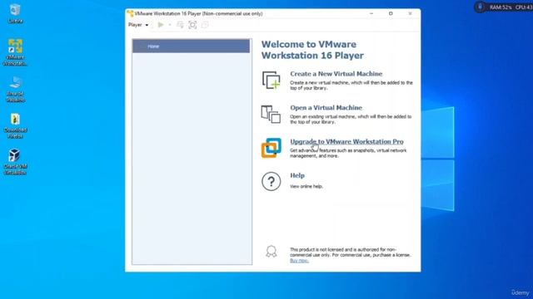Screen dimensions: 533x299
Task: Click the Buy now link
Action: [299, 260]
